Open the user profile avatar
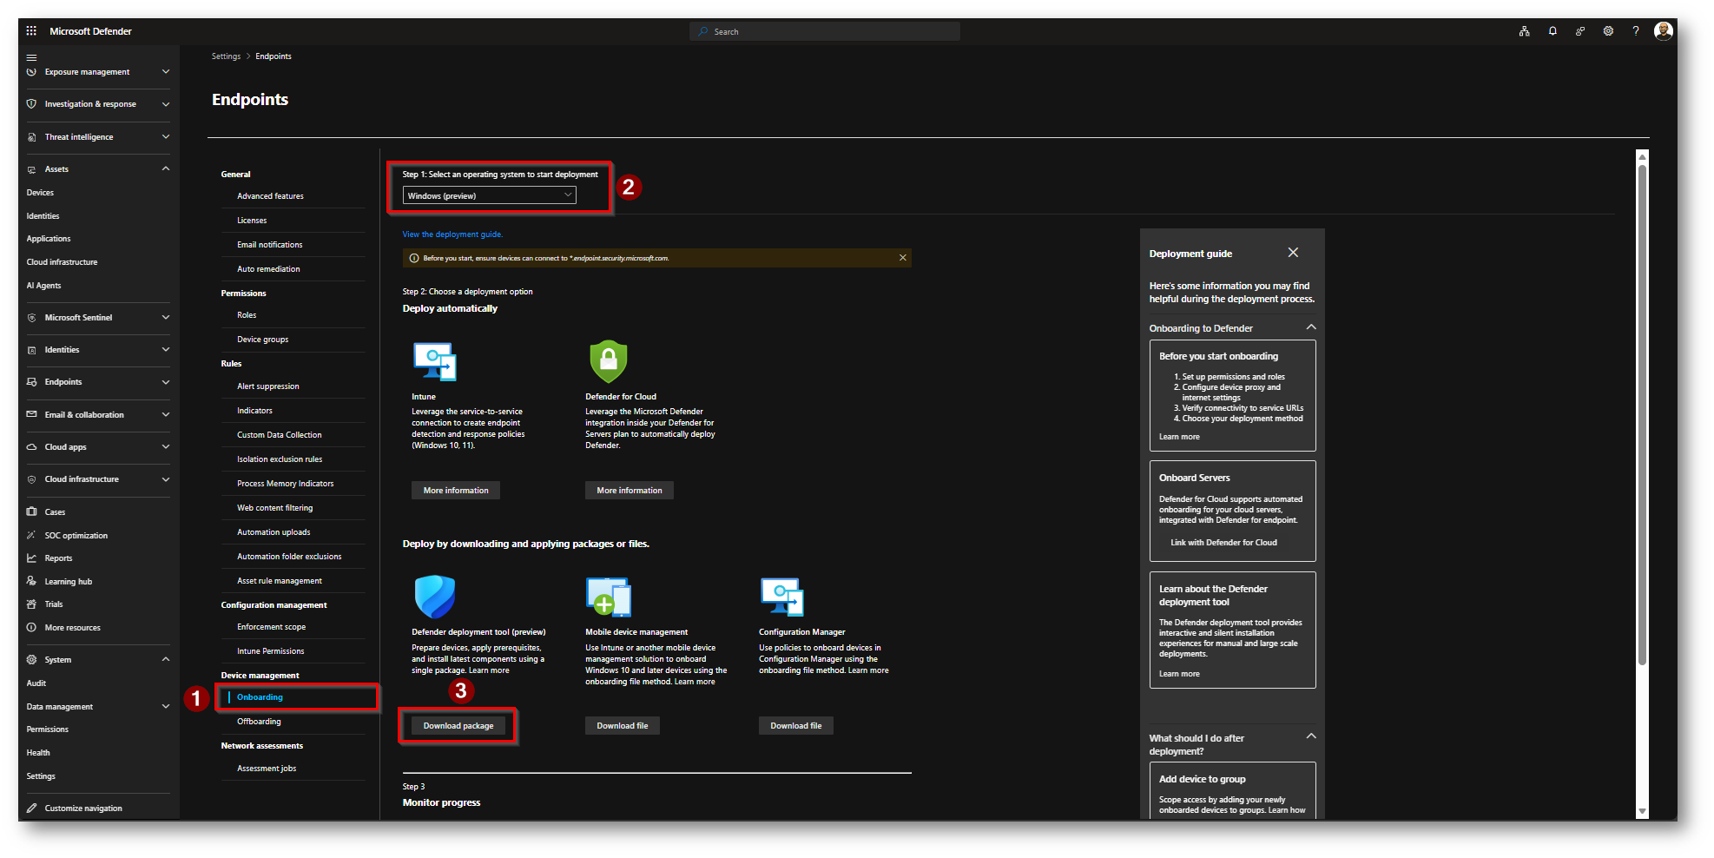 (x=1664, y=31)
